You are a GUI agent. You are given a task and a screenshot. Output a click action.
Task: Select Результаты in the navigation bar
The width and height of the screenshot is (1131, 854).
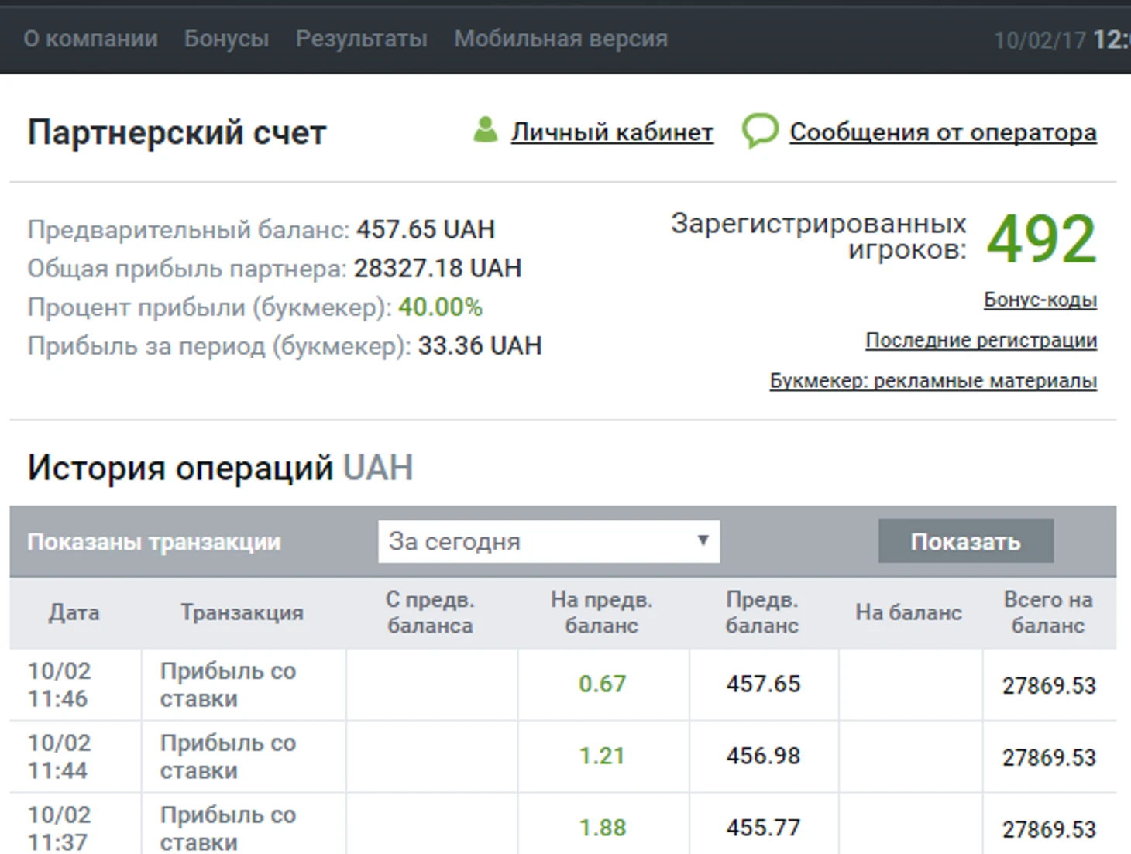[x=361, y=39]
